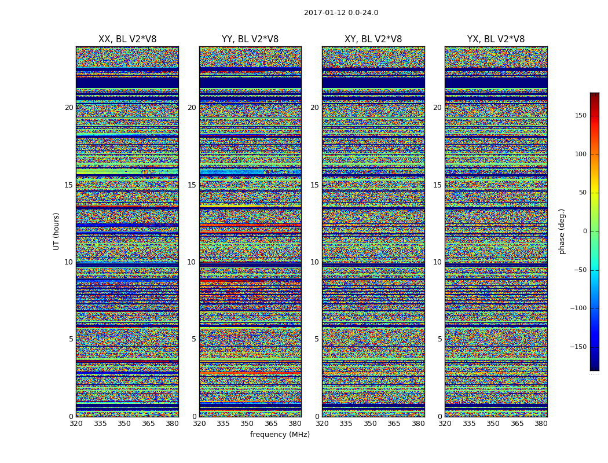
Task: Click inside the XX phase waterfall plot
Action: pyautogui.click(x=127, y=231)
